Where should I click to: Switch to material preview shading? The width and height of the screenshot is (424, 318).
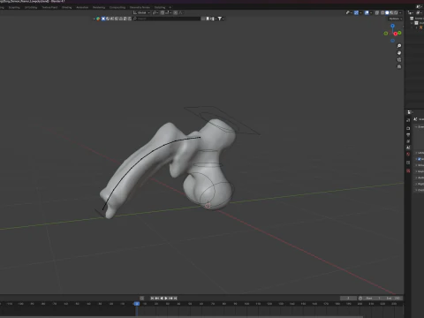391,12
